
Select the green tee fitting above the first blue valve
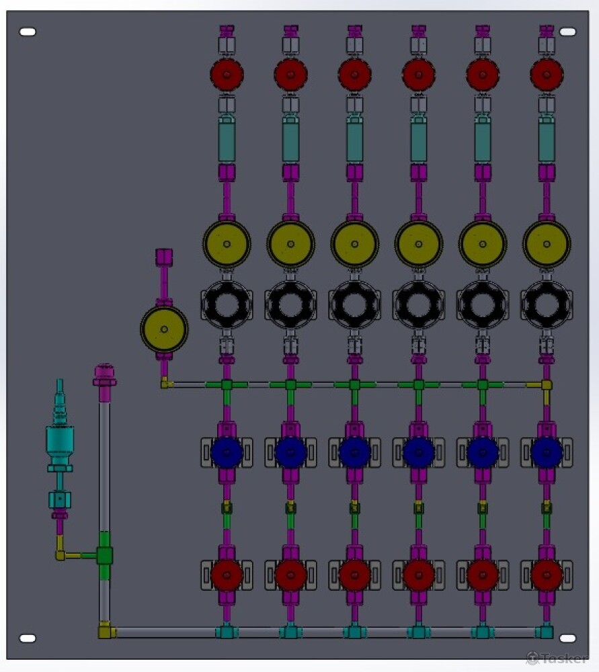pos(227,385)
